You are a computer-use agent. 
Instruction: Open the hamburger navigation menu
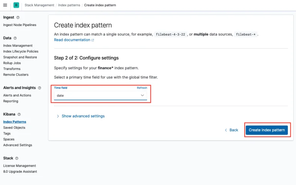(5, 5)
